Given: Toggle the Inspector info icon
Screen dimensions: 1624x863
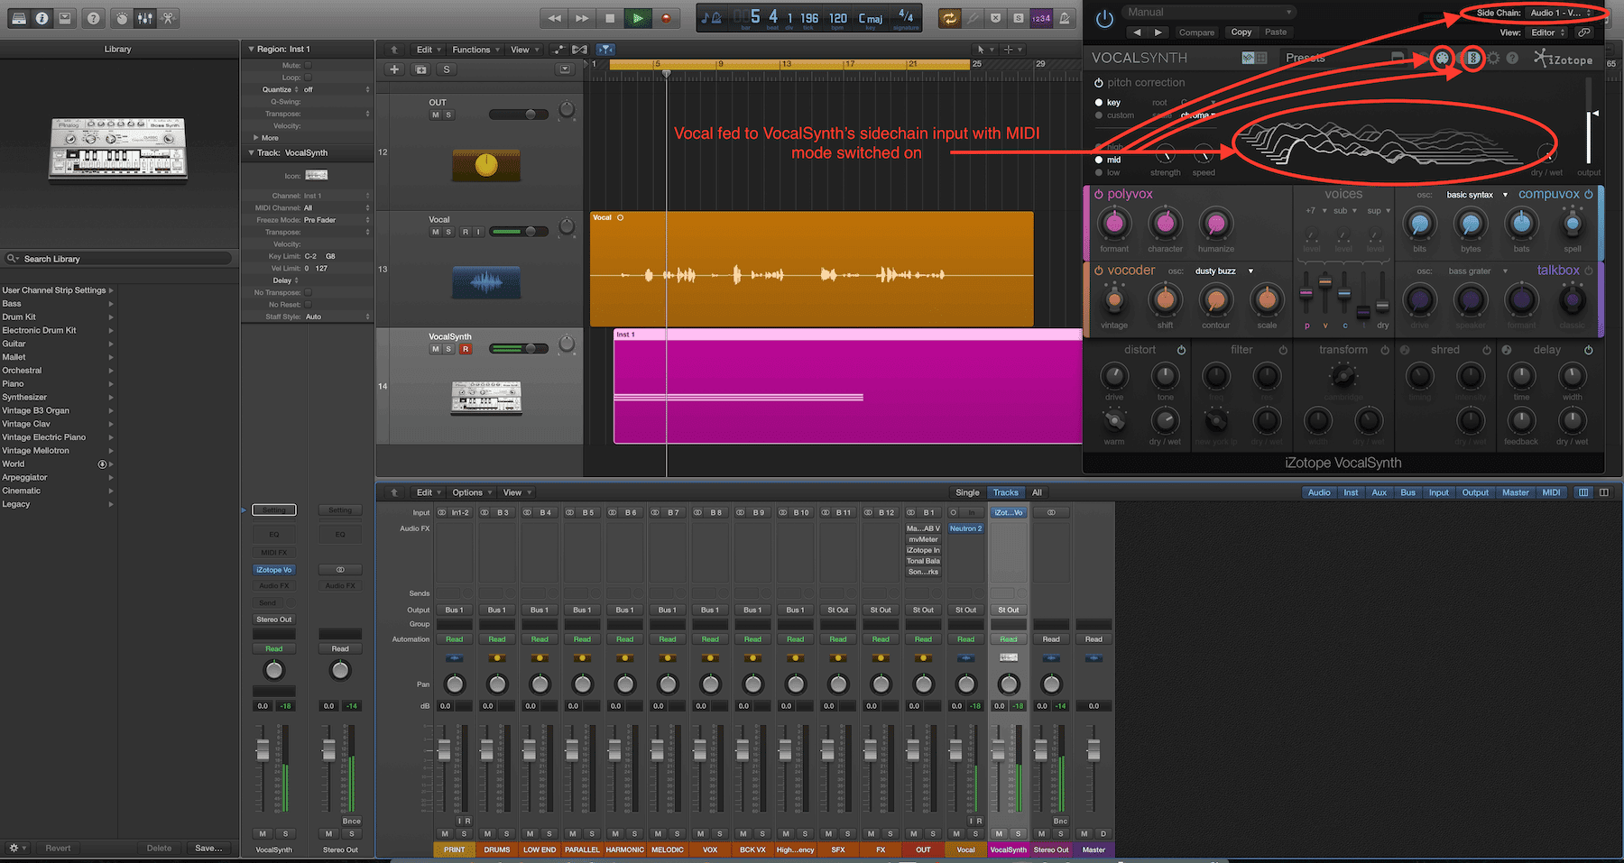Looking at the screenshot, I should pos(42,17).
